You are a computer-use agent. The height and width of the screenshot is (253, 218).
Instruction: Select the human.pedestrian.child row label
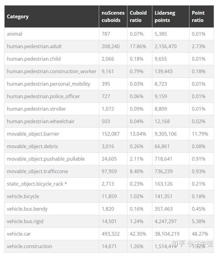pyautogui.click(x=34, y=59)
